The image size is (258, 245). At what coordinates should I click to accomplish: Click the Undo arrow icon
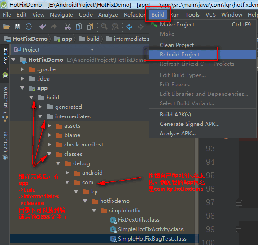(43, 26)
